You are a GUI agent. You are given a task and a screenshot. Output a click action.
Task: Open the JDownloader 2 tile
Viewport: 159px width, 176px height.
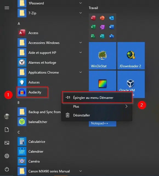(131, 56)
